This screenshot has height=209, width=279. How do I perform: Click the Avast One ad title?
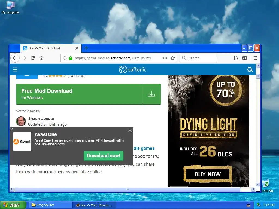click(46, 134)
